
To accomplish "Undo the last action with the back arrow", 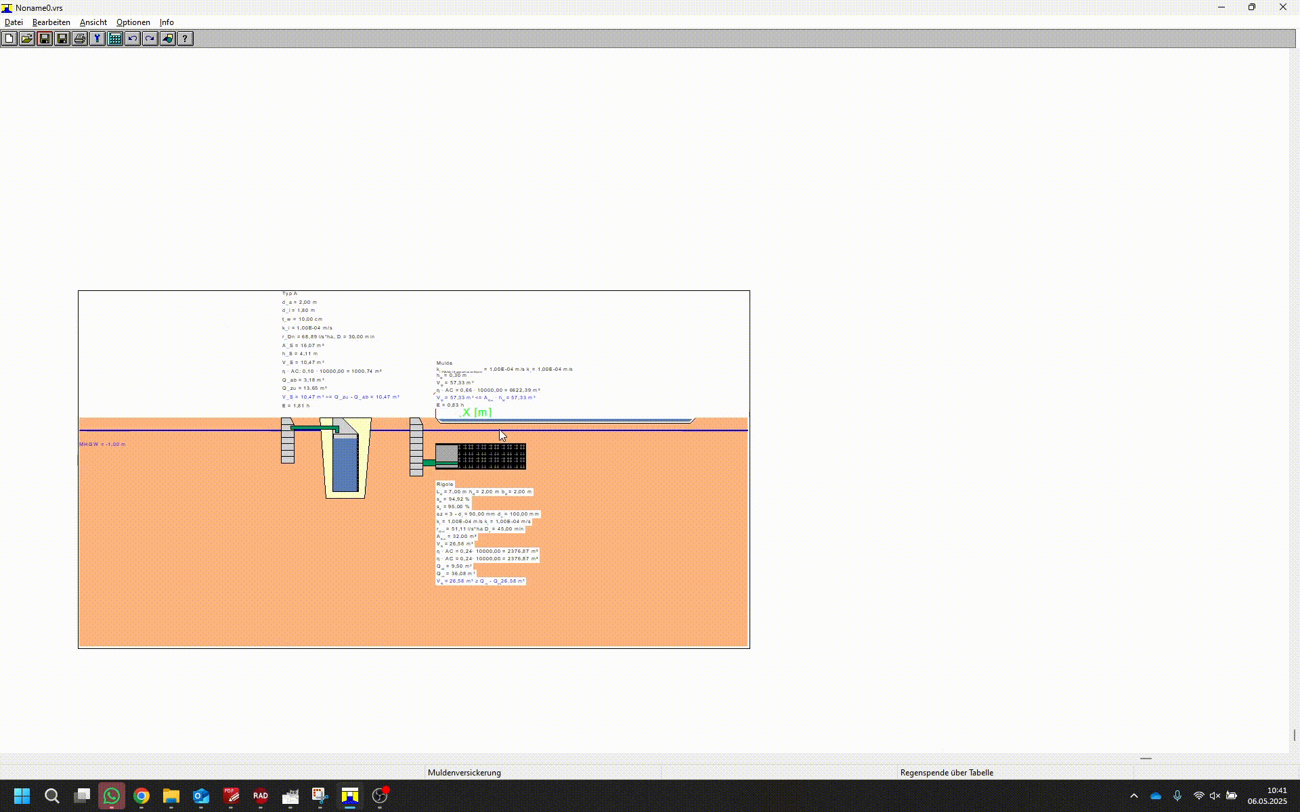I will coord(133,39).
